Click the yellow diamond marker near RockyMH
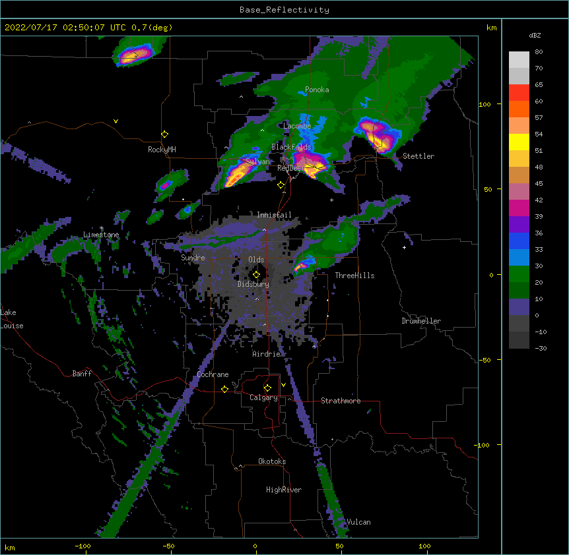This screenshot has width=569, height=555. (165, 134)
